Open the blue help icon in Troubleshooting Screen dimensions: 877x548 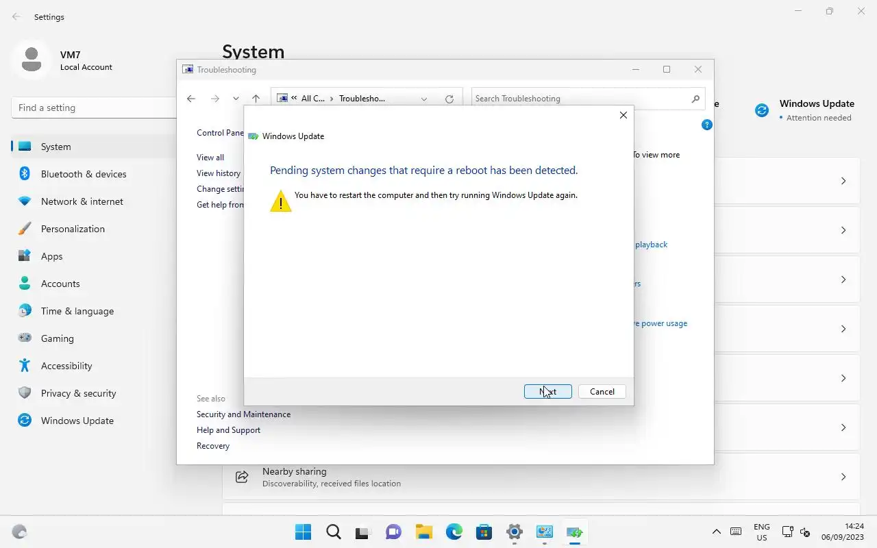707,125
